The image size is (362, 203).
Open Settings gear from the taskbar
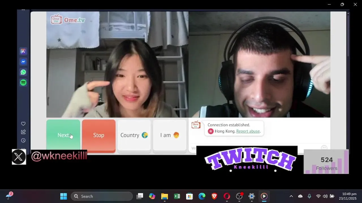coord(252,196)
